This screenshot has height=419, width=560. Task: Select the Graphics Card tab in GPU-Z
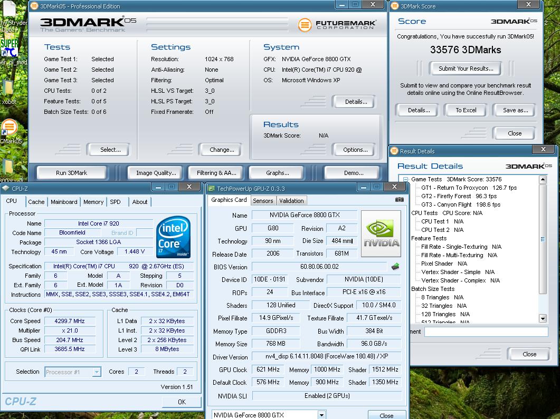[229, 200]
